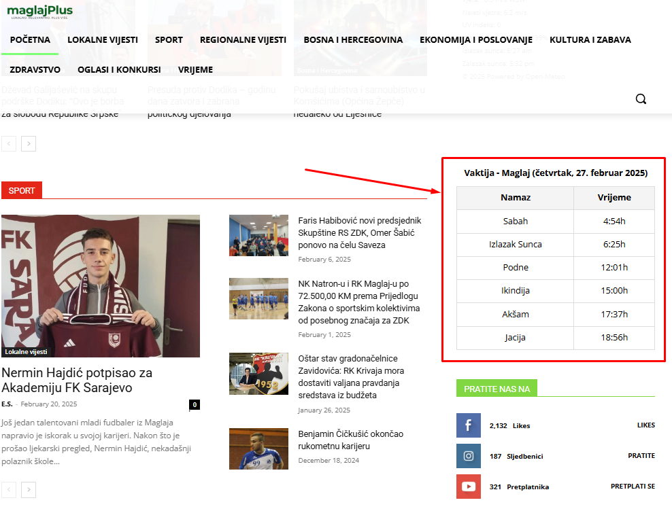The height and width of the screenshot is (511, 672).
Task: Click next arrow above the SPORT heading
Action: [x=29, y=143]
